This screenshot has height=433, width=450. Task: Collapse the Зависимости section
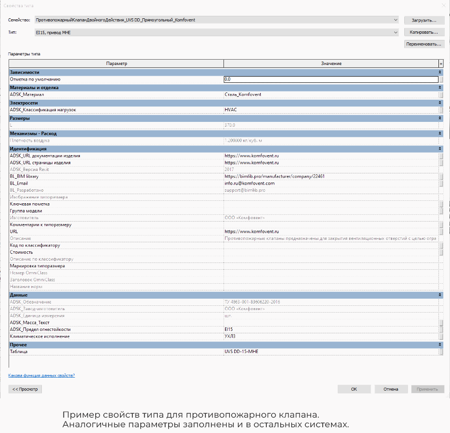tap(440, 72)
